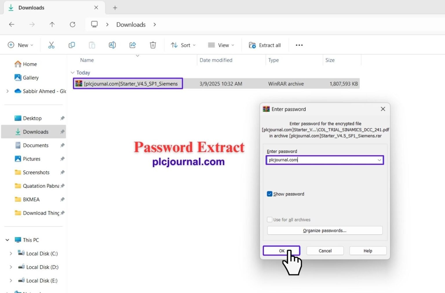Open a new File Explorer tab
The height and width of the screenshot is (293, 445).
[115, 8]
